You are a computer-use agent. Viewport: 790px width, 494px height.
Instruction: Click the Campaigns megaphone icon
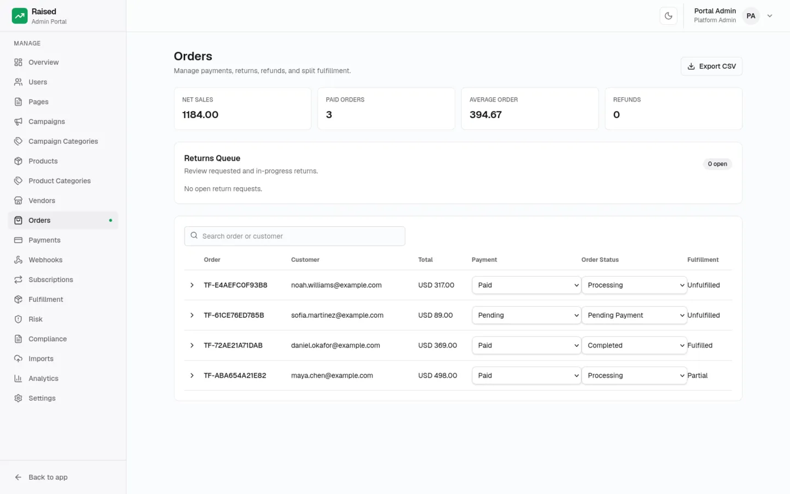pos(18,121)
